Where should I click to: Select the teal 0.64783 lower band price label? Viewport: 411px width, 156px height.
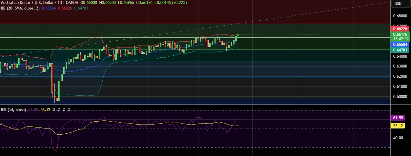400,50
